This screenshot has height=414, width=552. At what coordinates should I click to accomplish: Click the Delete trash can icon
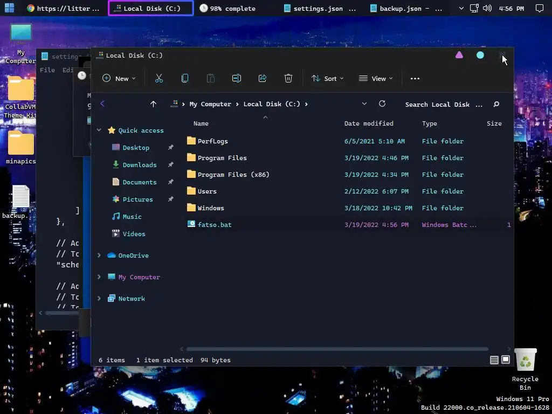click(288, 78)
